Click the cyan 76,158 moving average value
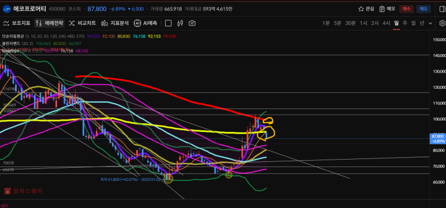446x208 pixels. pyautogui.click(x=138, y=36)
